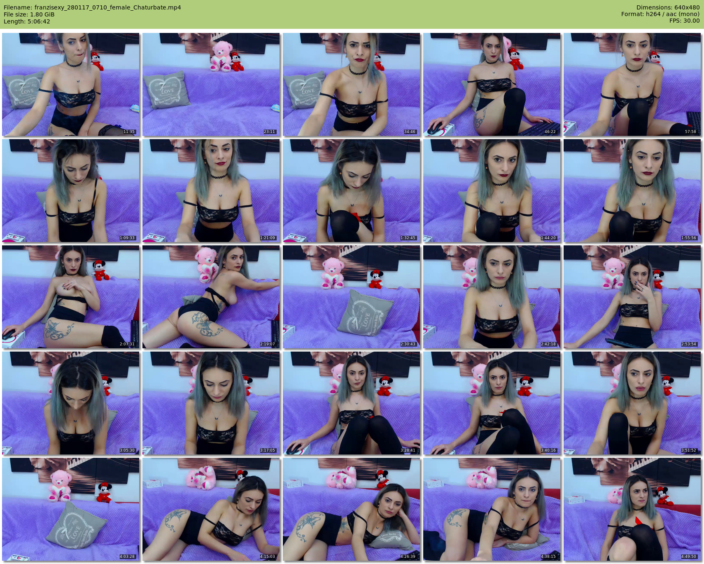Image resolution: width=704 pixels, height=564 pixels.
Task: Click the frame stamped 4:38:15
Action: 492,509
